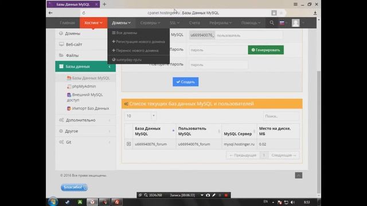
Task: Select Регистрация нового домена entry
Action: tap(139, 42)
